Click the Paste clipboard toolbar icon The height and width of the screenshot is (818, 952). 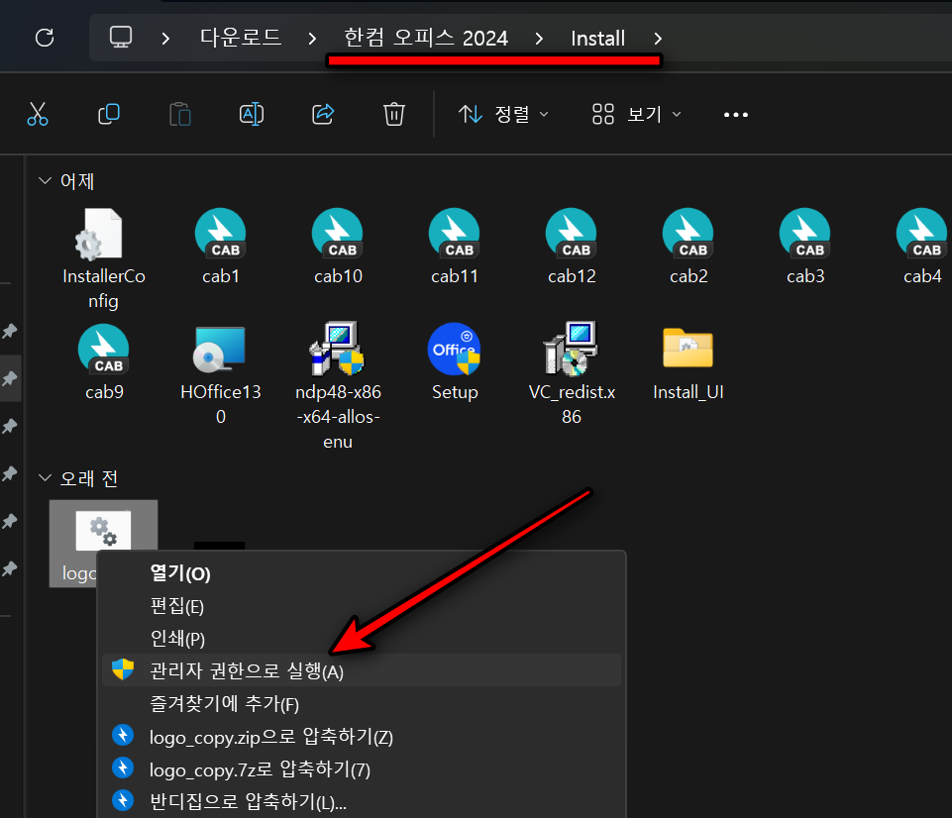(x=180, y=114)
